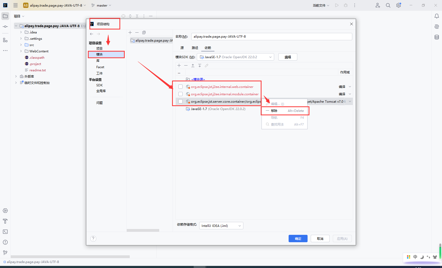Screen dimensions: 442x268
Task: Expand the src folder
Action: click(x=21, y=45)
